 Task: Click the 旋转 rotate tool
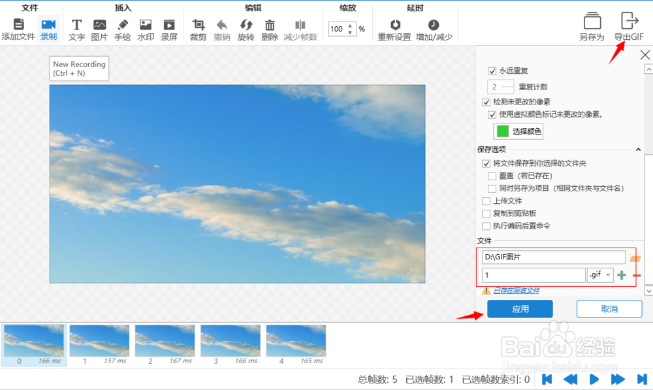click(x=246, y=26)
